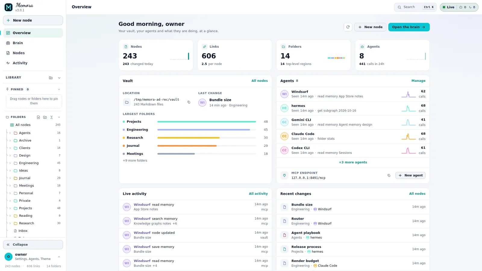
Task: Focus the Search field
Action: point(415,7)
